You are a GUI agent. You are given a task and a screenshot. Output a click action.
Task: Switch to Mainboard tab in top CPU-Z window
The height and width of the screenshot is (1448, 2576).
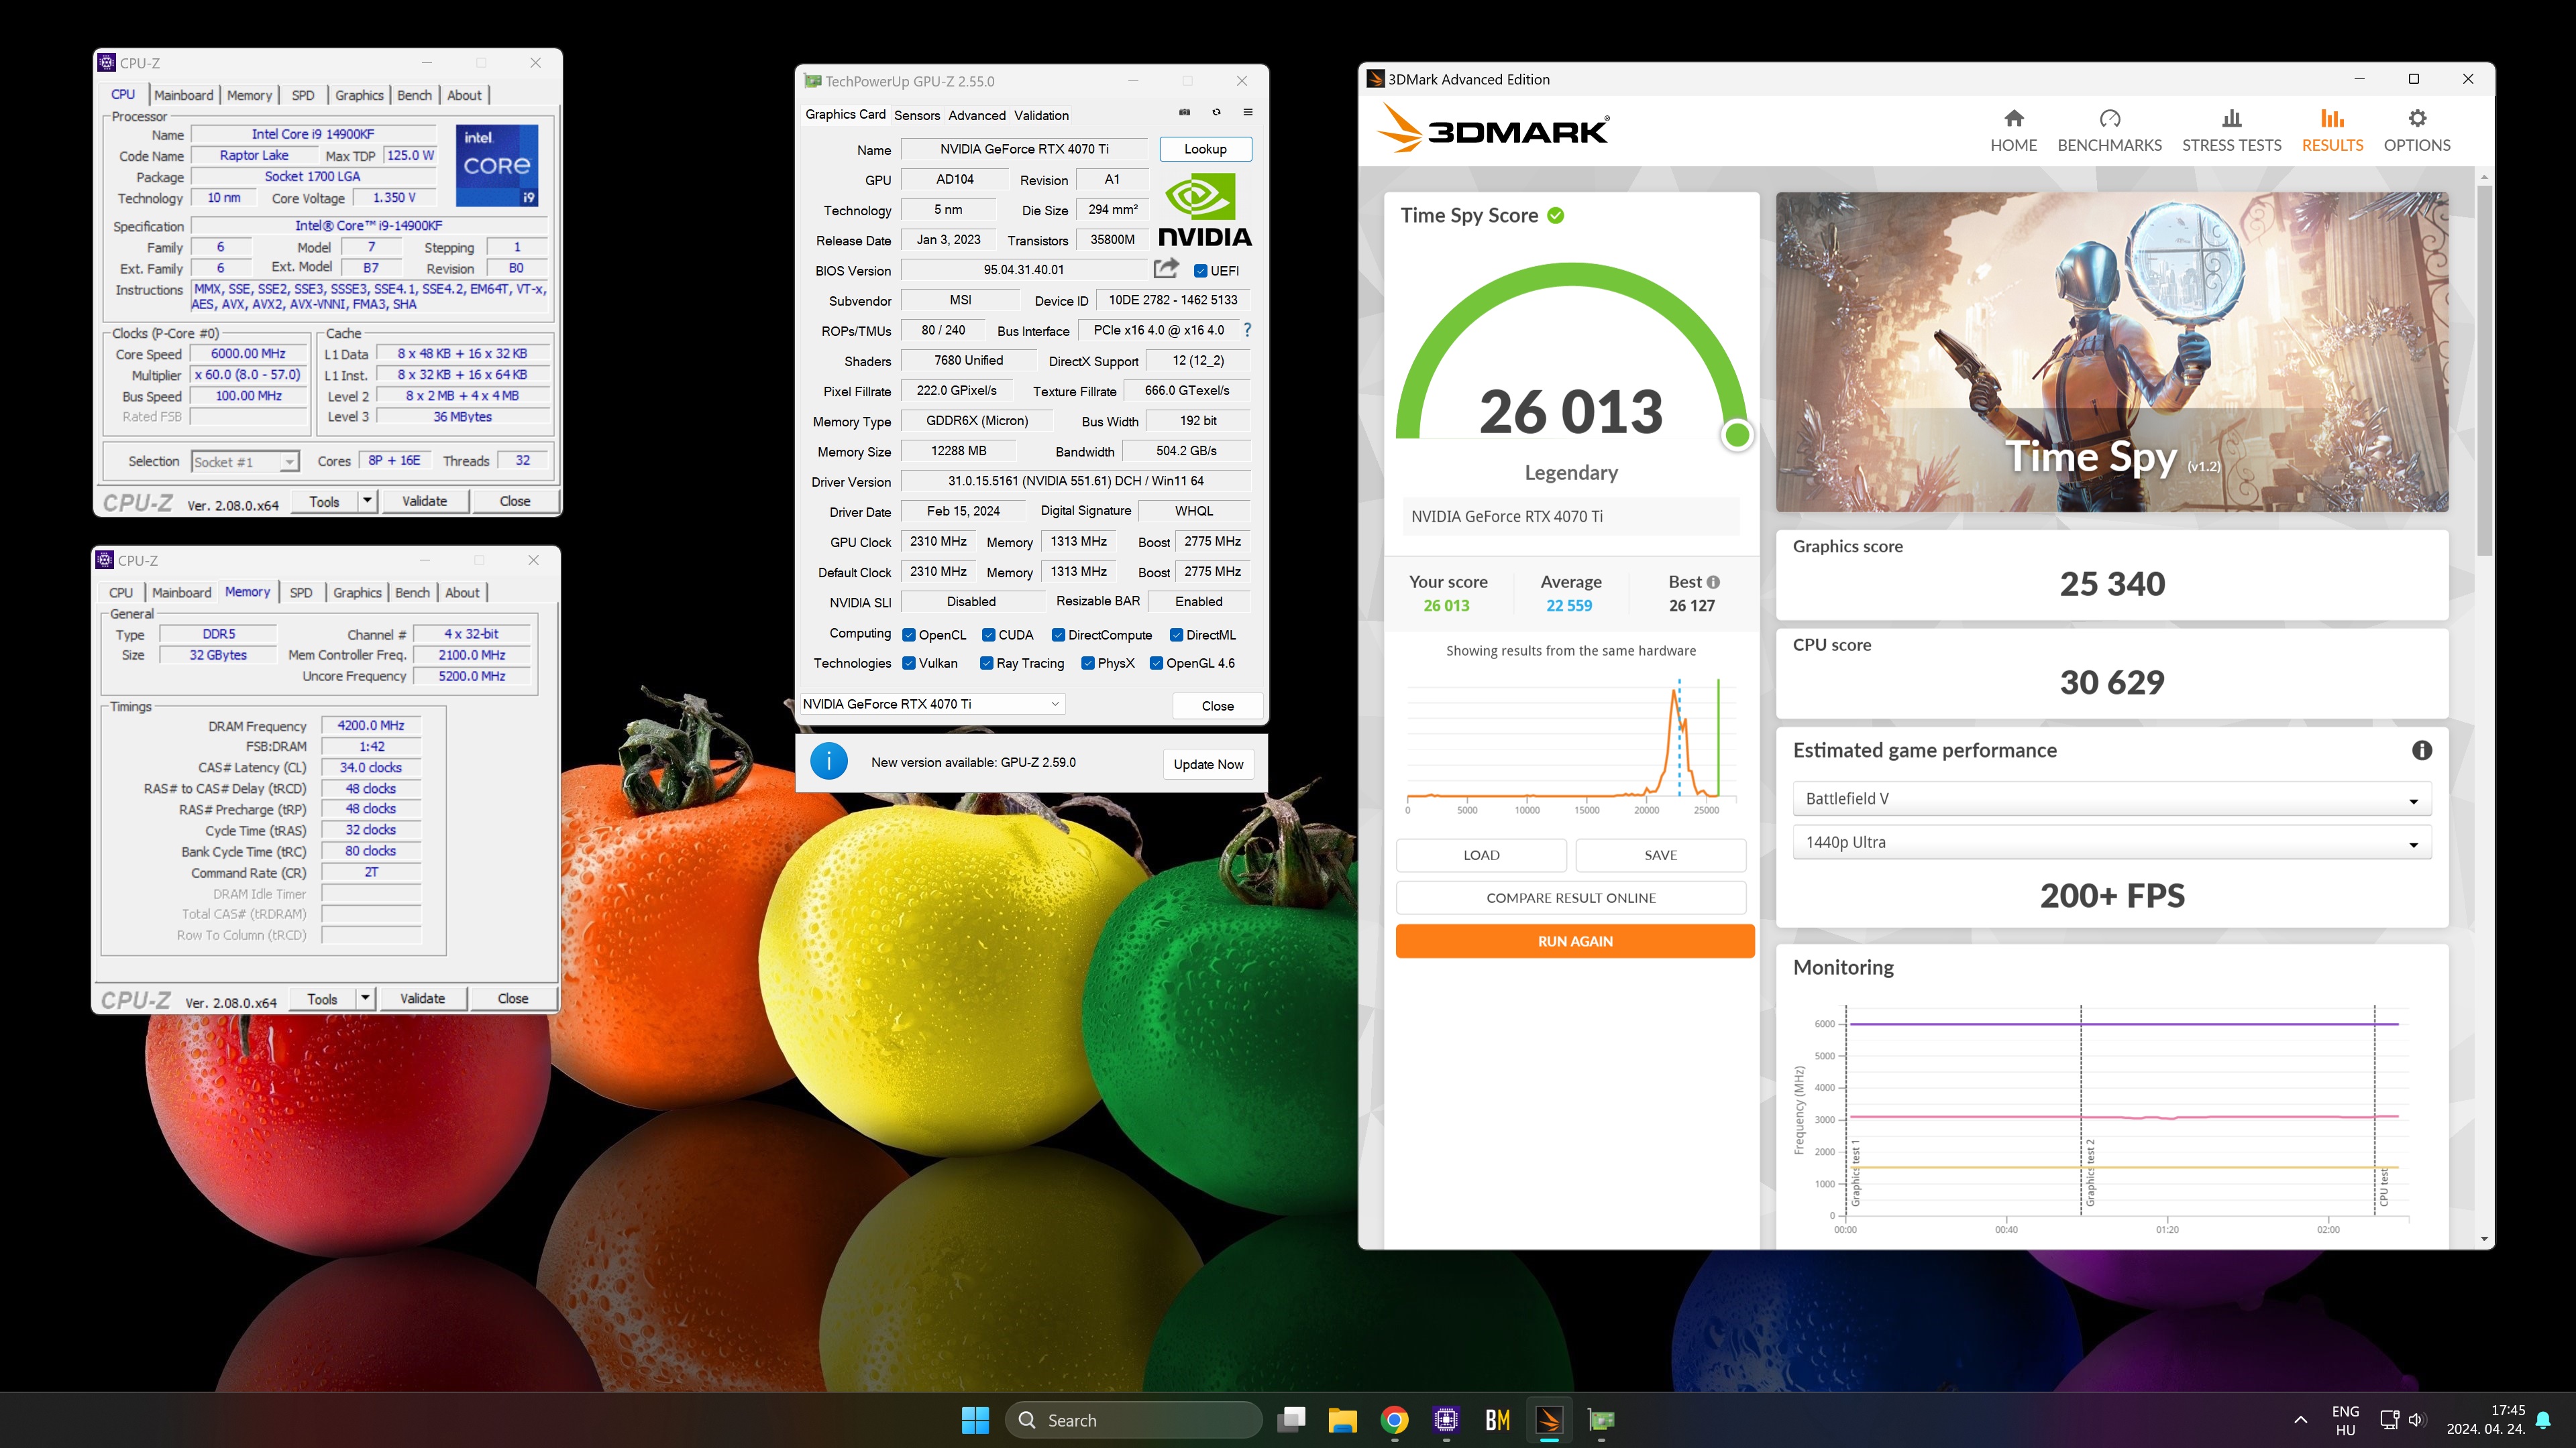pyautogui.click(x=183, y=95)
